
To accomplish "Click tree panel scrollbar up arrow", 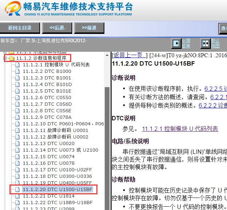I will (x=107, y=55).
